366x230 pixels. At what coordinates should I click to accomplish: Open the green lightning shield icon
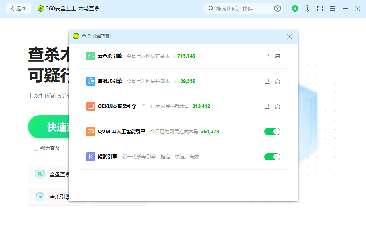[x=295, y=9]
